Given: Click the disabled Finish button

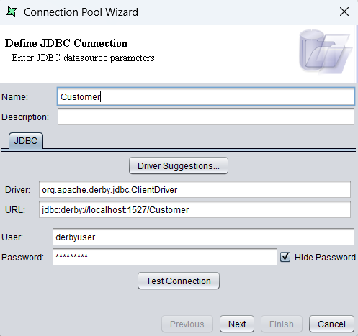Looking at the screenshot, I should (x=282, y=324).
